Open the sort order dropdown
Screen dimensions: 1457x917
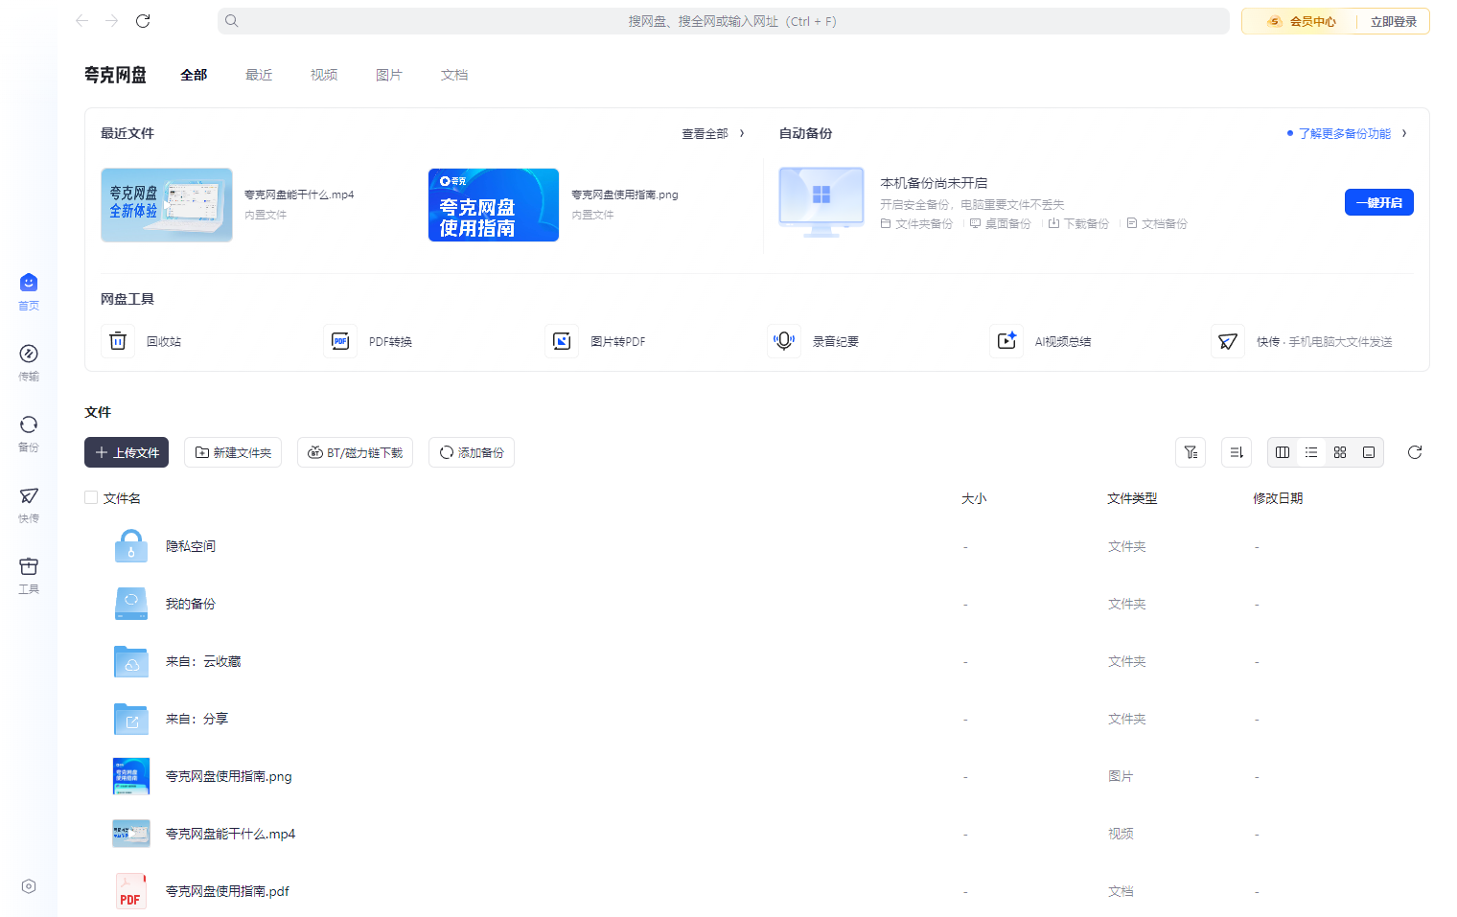pos(1237,452)
